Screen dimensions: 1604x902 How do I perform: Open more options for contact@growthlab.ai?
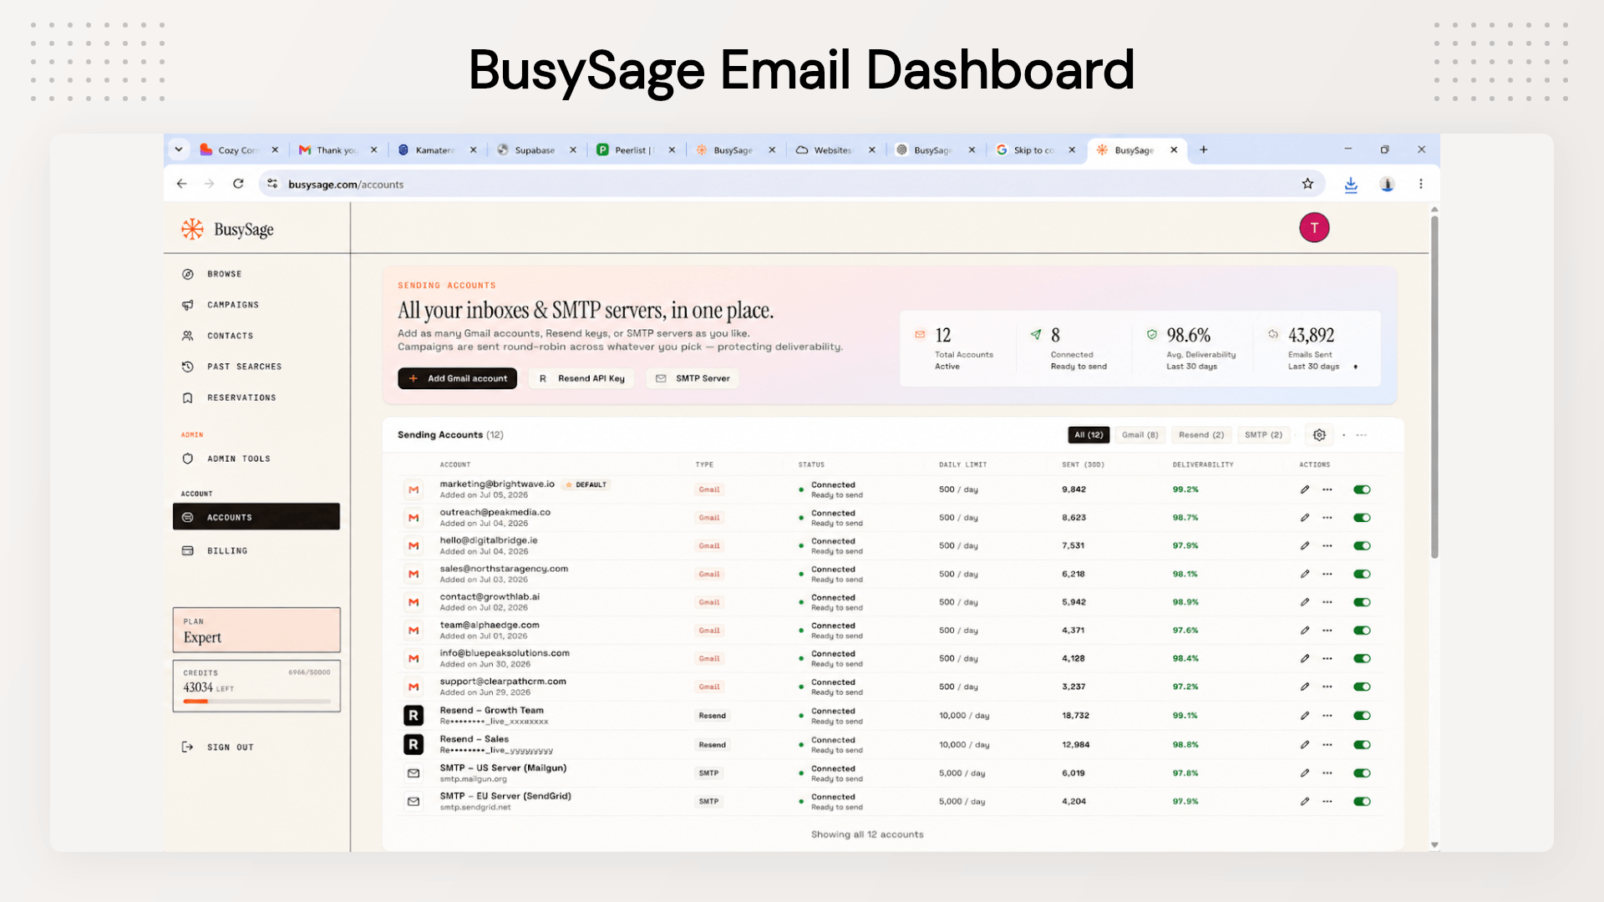tap(1327, 602)
